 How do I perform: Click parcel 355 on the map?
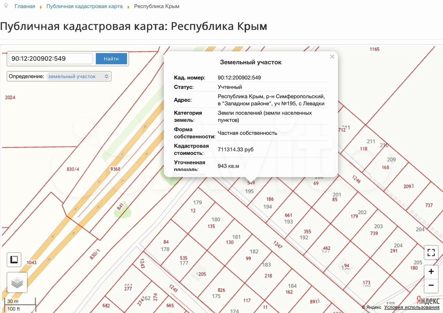coord(307,232)
